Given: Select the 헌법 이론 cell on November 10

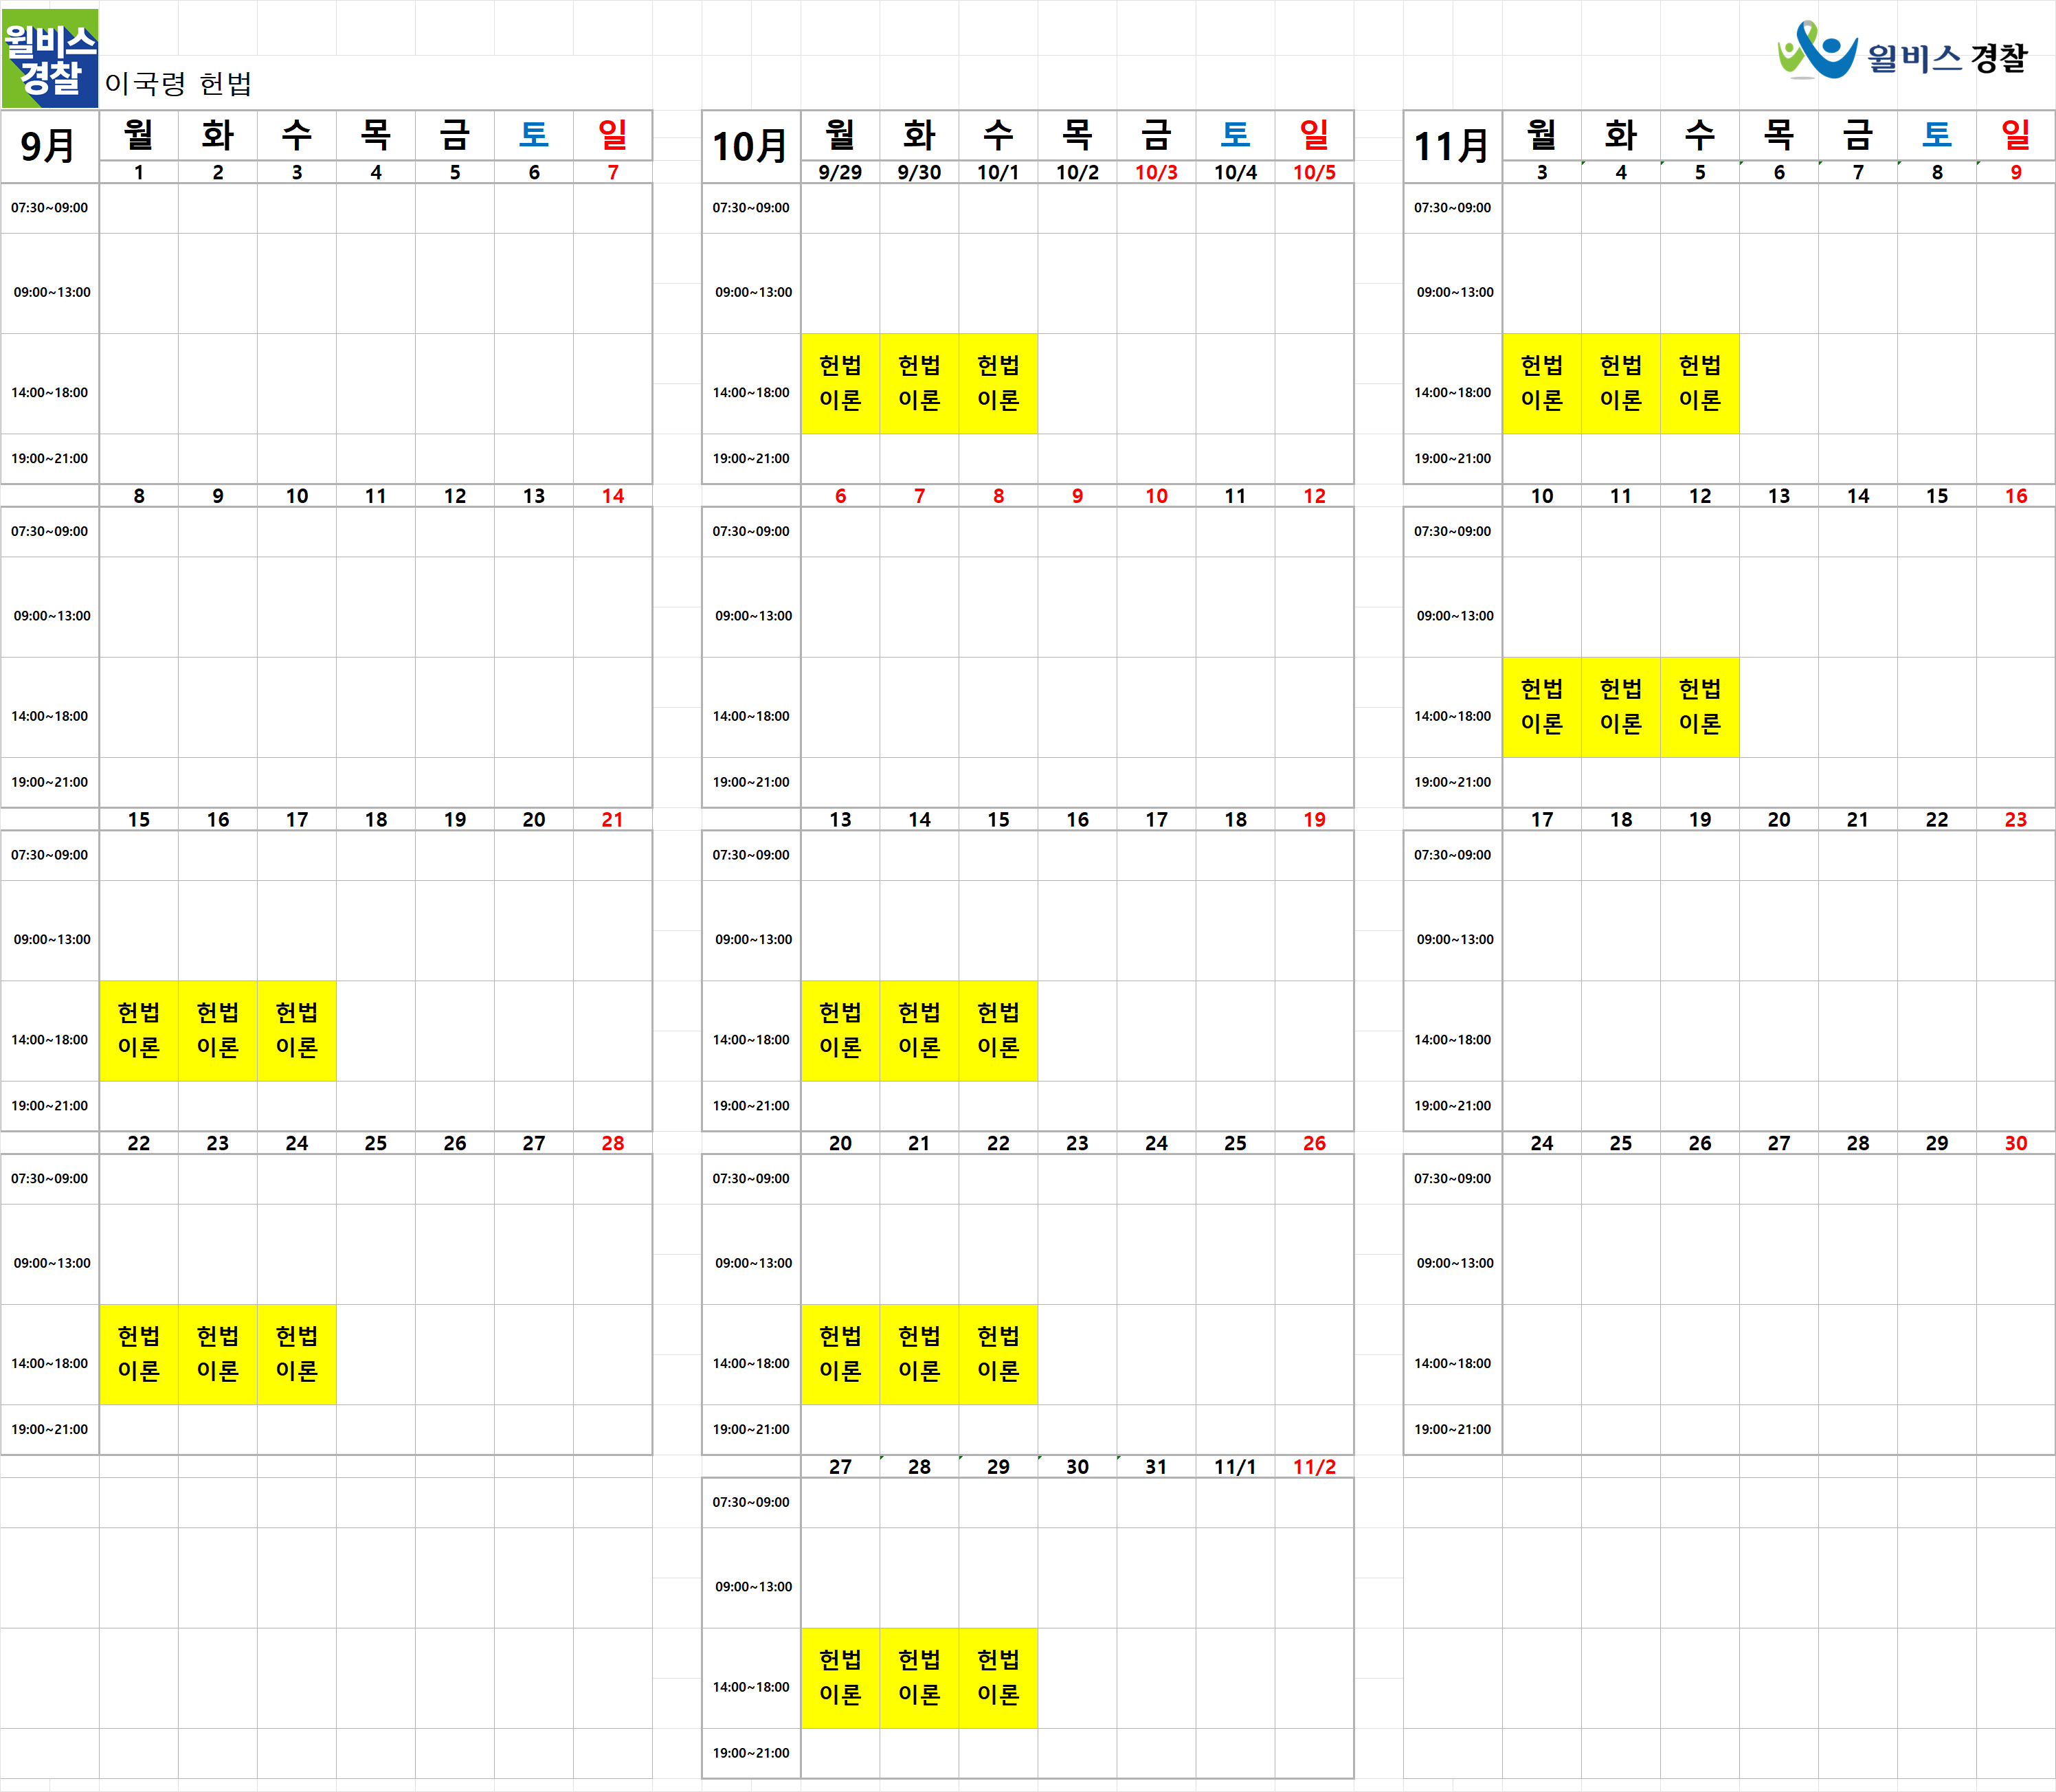Looking at the screenshot, I should tap(1542, 707).
